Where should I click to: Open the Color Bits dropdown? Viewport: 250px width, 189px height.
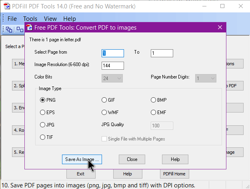click(x=112, y=78)
